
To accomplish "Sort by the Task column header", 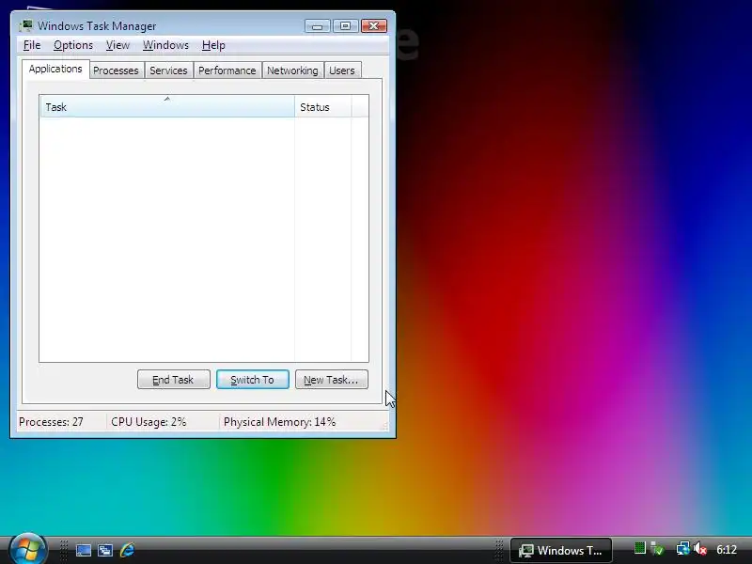I will coord(167,106).
